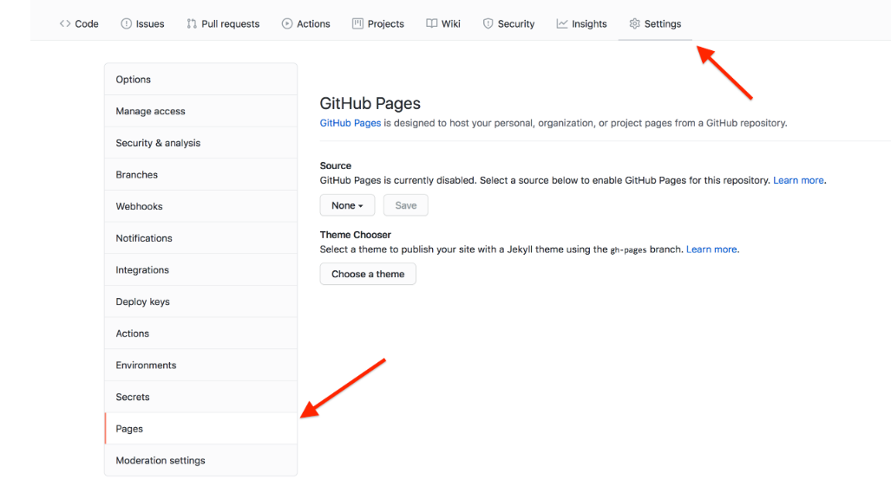Select the Settings tab
The height and width of the screenshot is (479, 891).
[655, 24]
